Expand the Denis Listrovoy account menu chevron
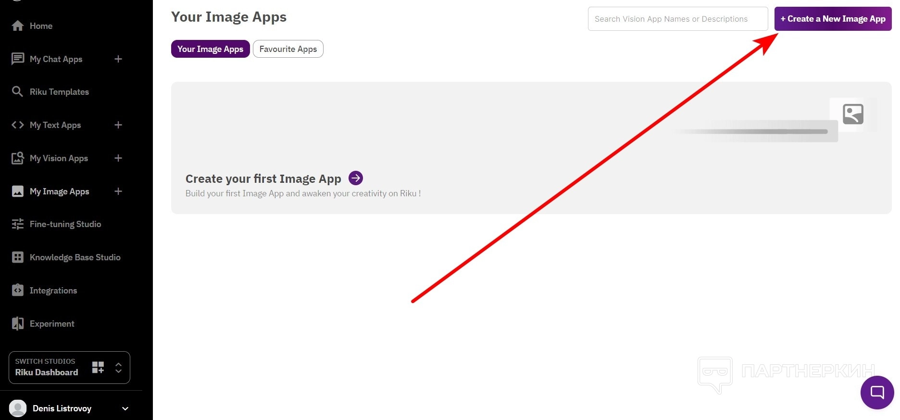The height and width of the screenshot is (420, 900). 125,408
